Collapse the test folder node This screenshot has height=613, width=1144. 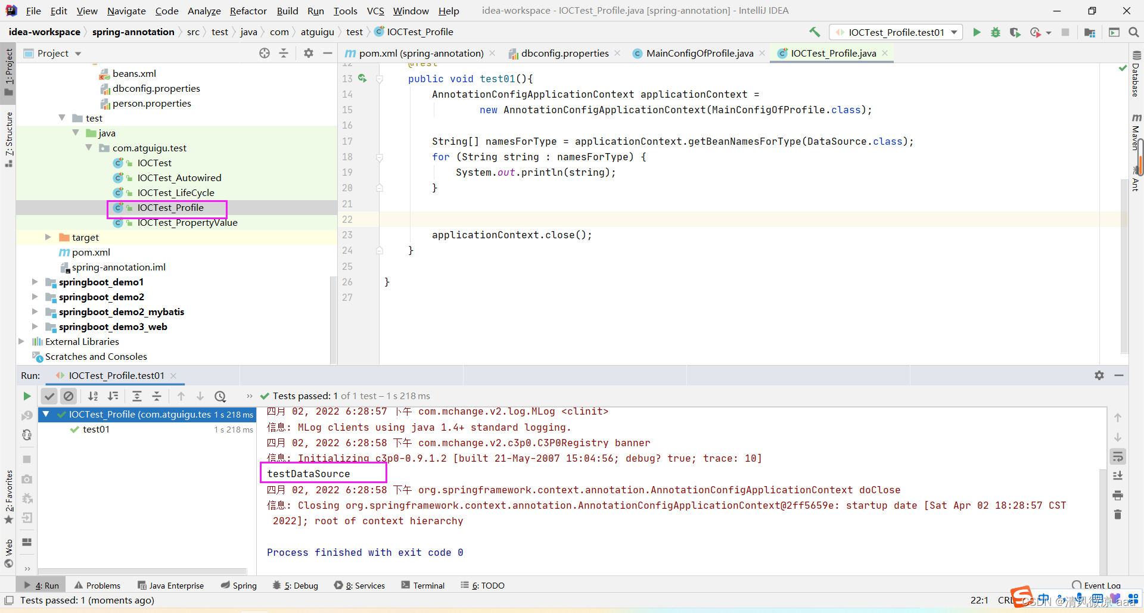coord(62,118)
